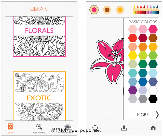Select the brown recent color hexagon
The height and width of the screenshot is (136, 163).
click(107, 10)
